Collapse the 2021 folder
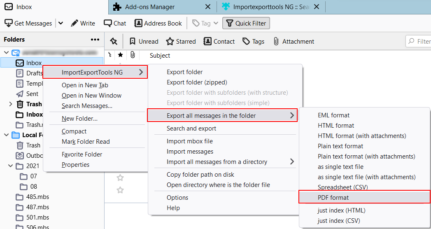Image resolution: width=431 pixels, height=229 pixels. (x=10, y=166)
